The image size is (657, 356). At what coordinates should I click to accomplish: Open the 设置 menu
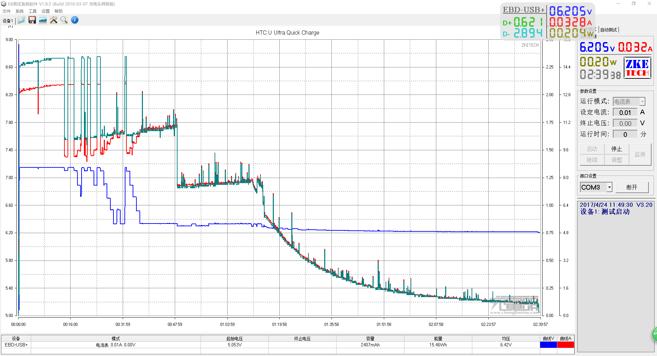click(x=46, y=11)
